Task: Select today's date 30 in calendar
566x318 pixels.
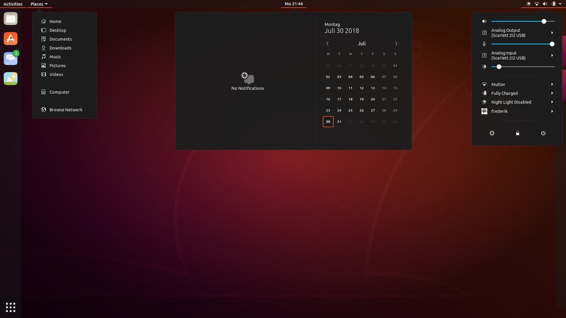Action: click(x=328, y=122)
